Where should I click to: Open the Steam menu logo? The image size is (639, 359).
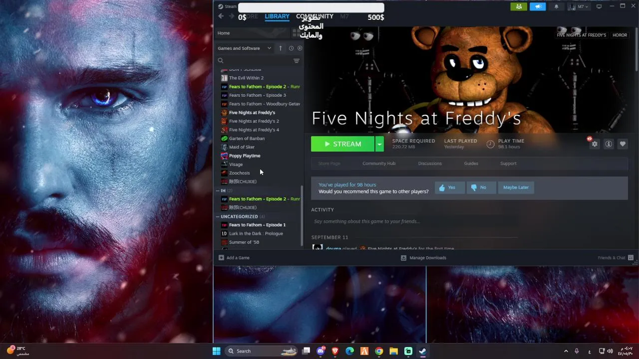[221, 6]
